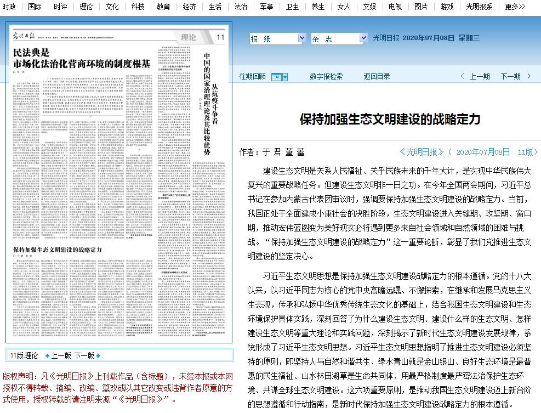Expand the 杂志 dropdown list

coord(363,38)
